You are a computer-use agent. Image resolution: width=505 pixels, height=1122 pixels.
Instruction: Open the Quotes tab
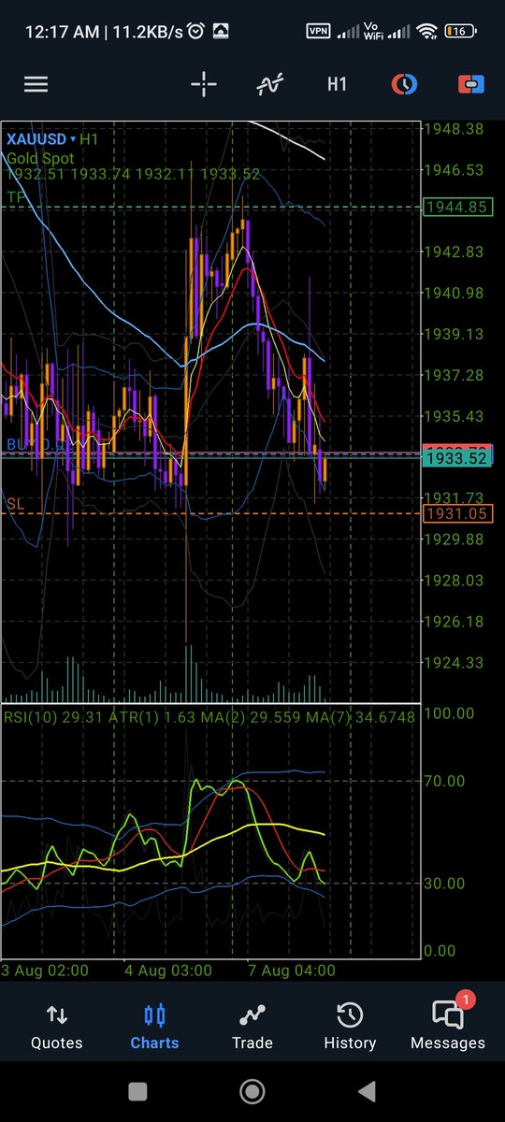point(56,1027)
